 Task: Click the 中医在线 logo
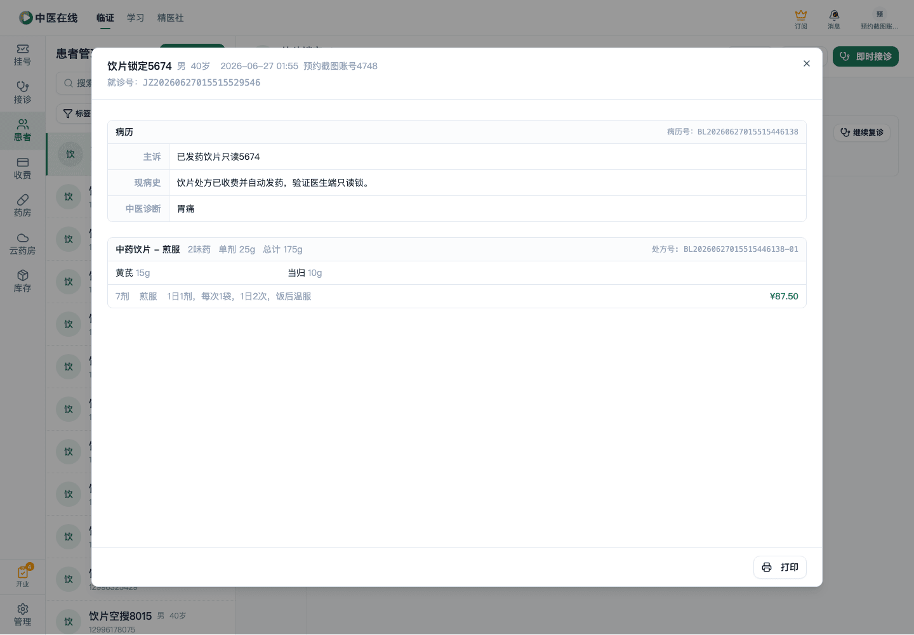[x=48, y=18]
